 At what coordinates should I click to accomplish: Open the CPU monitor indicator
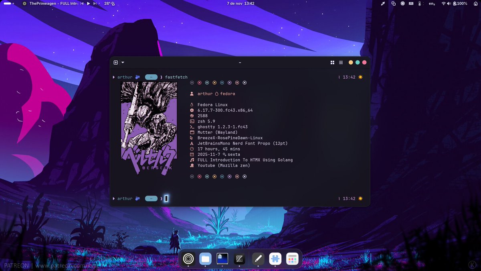[x=402, y=3]
